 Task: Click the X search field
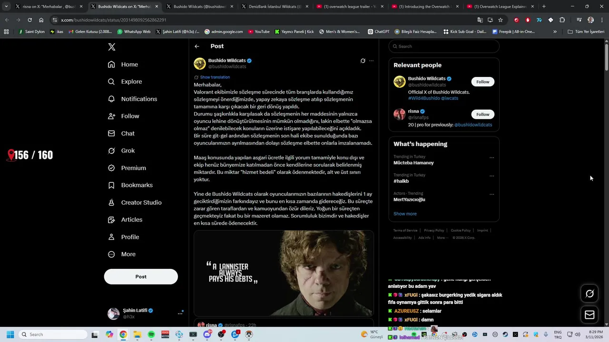point(444,46)
